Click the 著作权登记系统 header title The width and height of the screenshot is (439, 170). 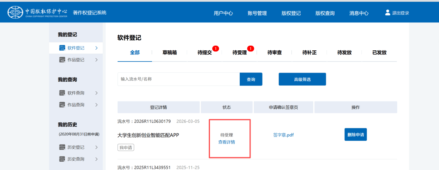[90, 13]
